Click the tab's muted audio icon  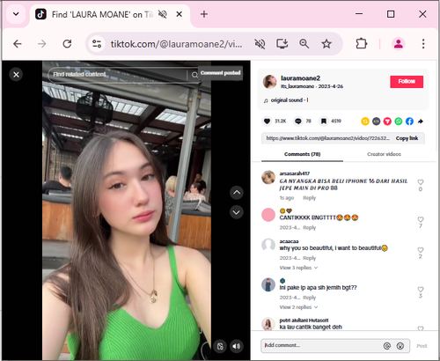162,14
